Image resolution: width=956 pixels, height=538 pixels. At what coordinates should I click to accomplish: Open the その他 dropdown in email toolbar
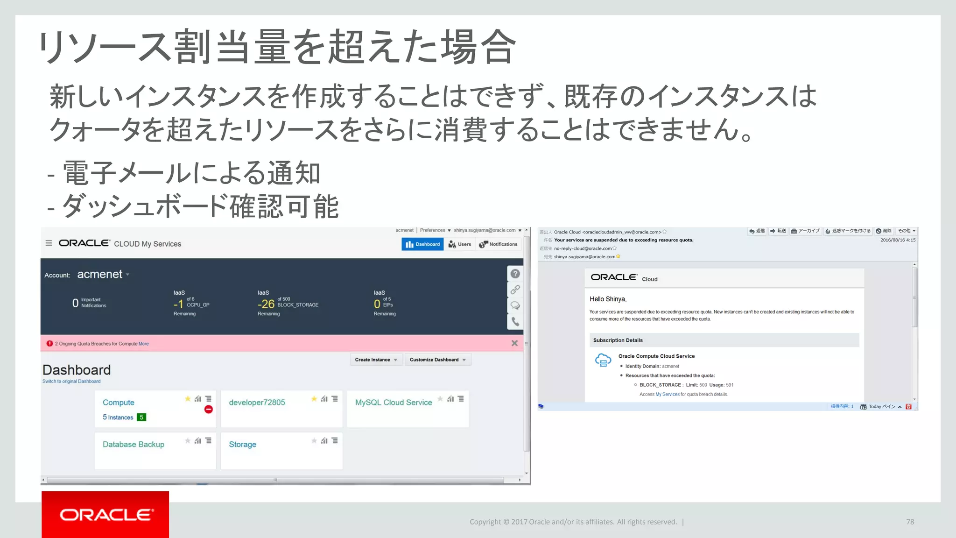(x=907, y=231)
